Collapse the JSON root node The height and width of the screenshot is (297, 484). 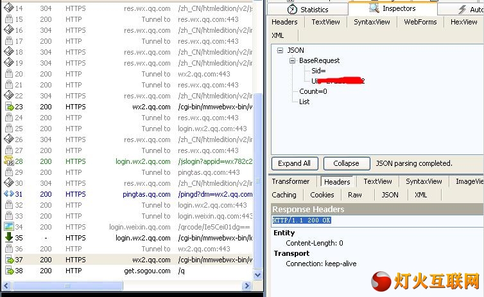click(x=280, y=50)
